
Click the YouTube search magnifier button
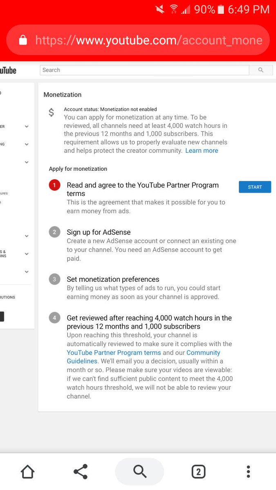[261, 70]
